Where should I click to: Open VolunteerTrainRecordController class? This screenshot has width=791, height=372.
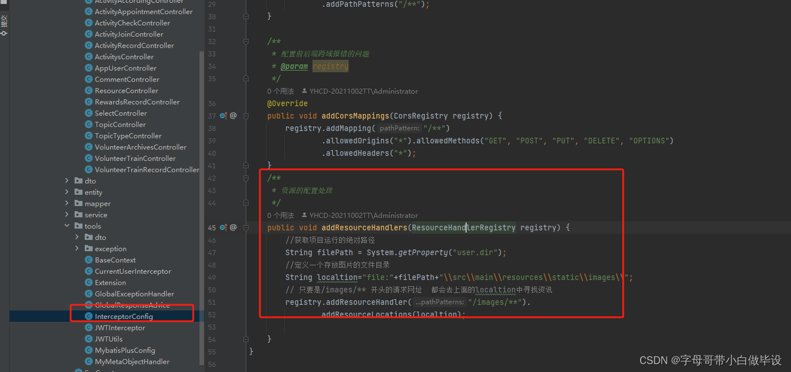(x=147, y=169)
